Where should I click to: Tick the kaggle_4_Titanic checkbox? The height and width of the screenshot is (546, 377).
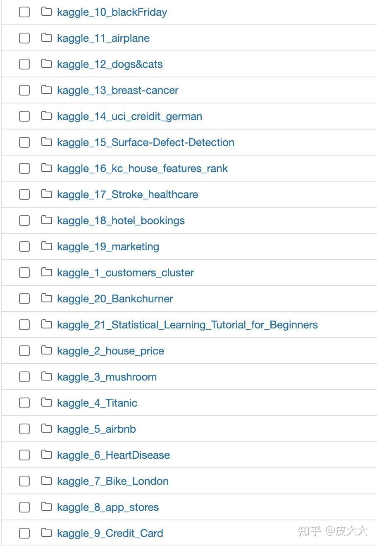(24, 403)
